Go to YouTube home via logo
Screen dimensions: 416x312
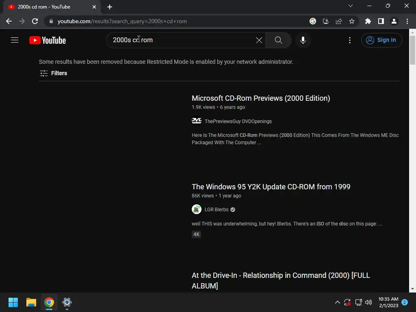pyautogui.click(x=48, y=40)
